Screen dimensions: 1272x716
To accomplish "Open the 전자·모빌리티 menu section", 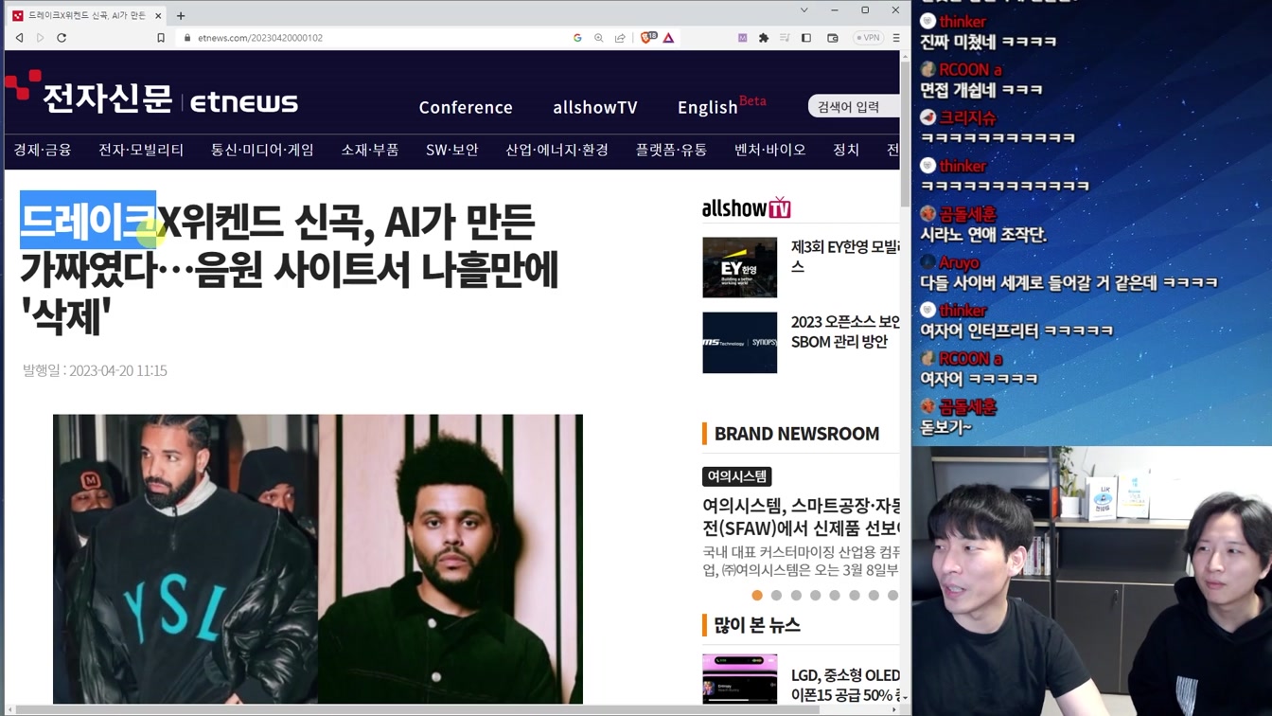I will tap(141, 150).
